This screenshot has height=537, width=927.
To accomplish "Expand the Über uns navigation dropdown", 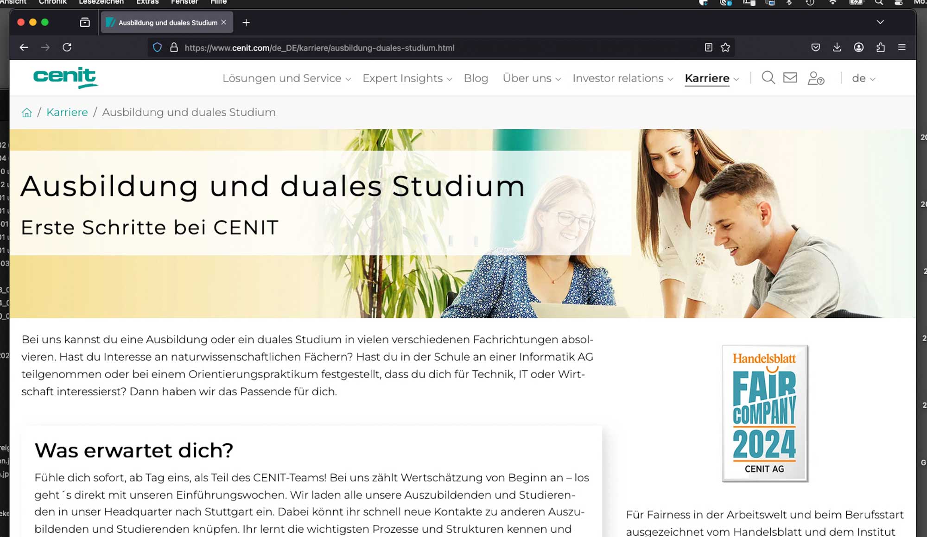I will coord(532,78).
